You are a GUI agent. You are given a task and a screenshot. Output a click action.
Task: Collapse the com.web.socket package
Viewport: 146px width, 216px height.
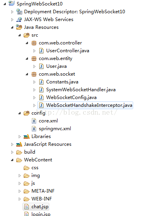(27, 74)
